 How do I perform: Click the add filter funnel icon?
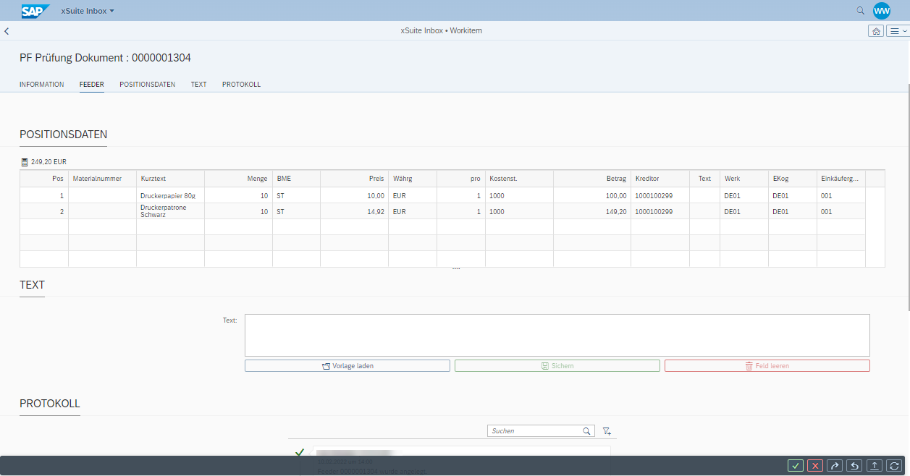click(607, 431)
